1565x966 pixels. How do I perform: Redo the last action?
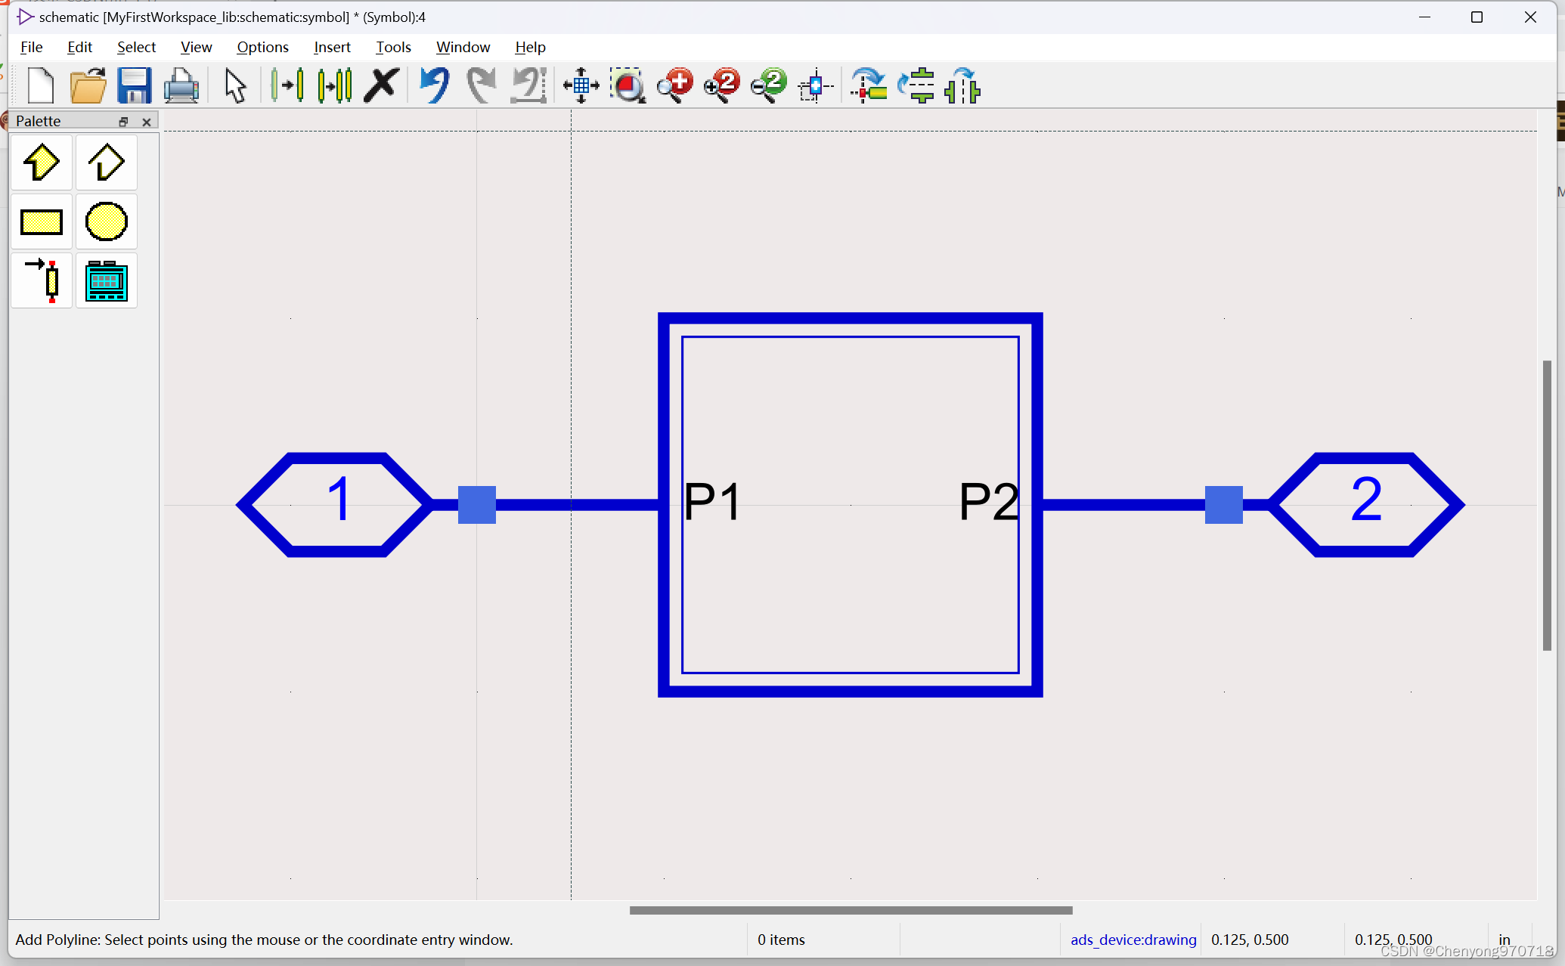(481, 85)
